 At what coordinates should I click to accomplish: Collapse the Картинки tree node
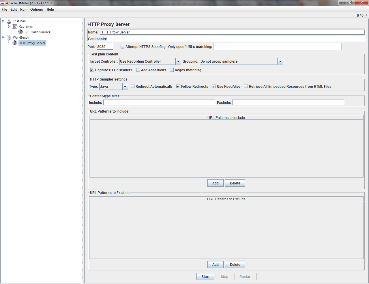click(x=9, y=27)
